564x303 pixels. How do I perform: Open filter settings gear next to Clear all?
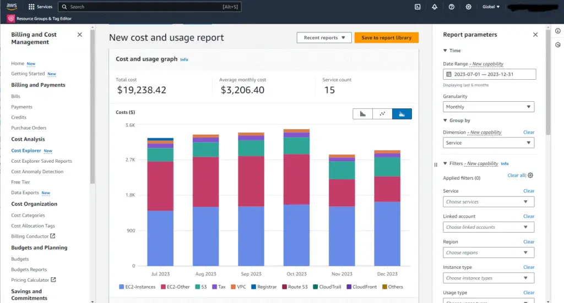[530, 175]
